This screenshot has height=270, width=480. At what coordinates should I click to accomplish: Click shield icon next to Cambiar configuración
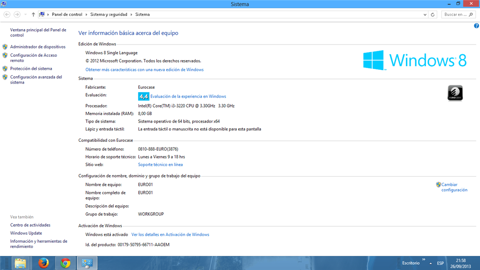click(x=438, y=185)
